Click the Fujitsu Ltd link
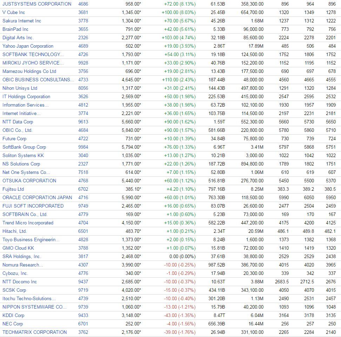This screenshot has width=341, height=337. pos(13,189)
